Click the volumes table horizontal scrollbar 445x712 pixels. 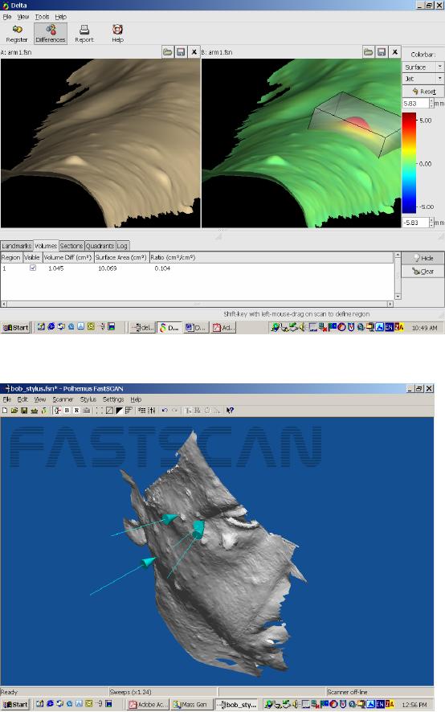(197, 304)
